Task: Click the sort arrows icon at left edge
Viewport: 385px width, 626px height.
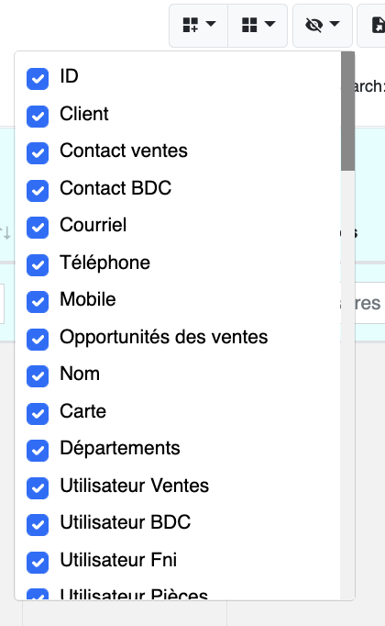Action: click(x=5, y=233)
